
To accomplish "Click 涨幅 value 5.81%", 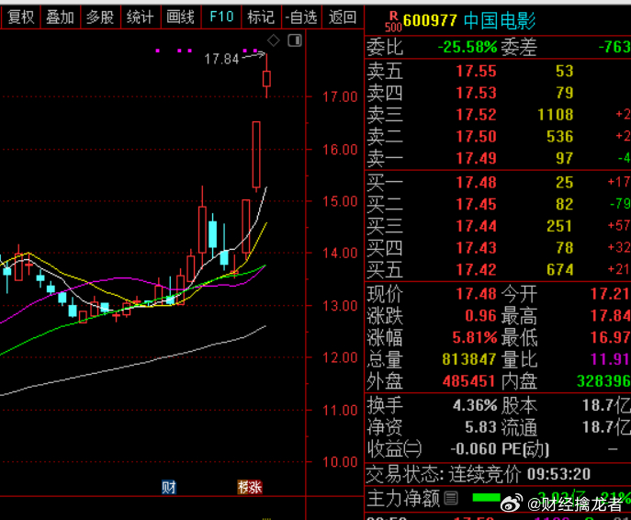I will (x=475, y=337).
